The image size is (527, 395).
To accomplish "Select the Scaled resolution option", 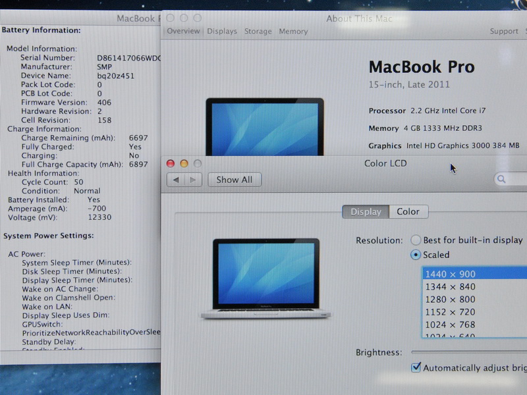I will (416, 255).
